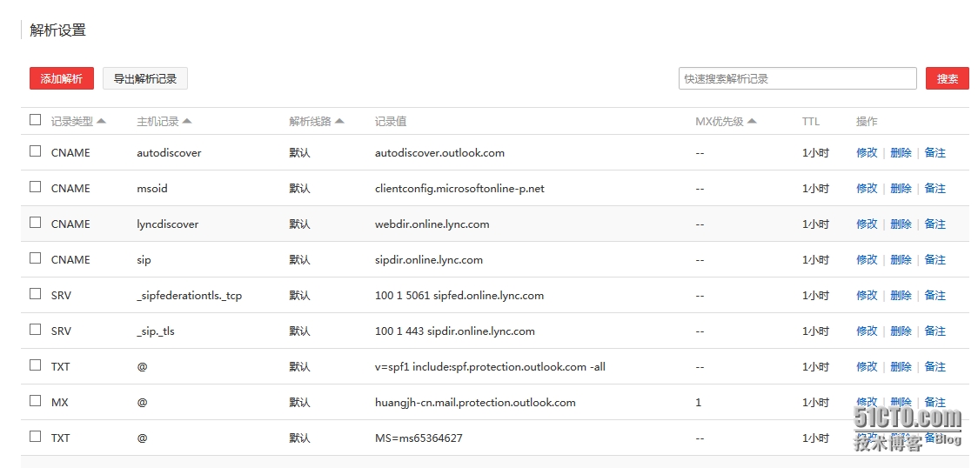
Task: Delete the _sipfederationtls._tcp SRV record
Action: (901, 295)
